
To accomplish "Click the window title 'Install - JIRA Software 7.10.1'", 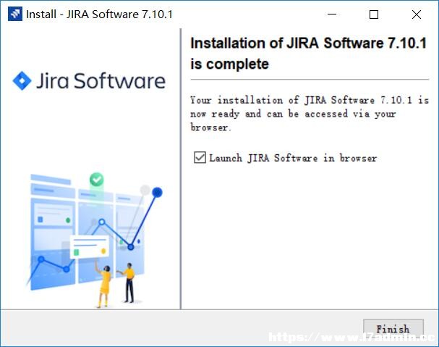I will point(99,14).
